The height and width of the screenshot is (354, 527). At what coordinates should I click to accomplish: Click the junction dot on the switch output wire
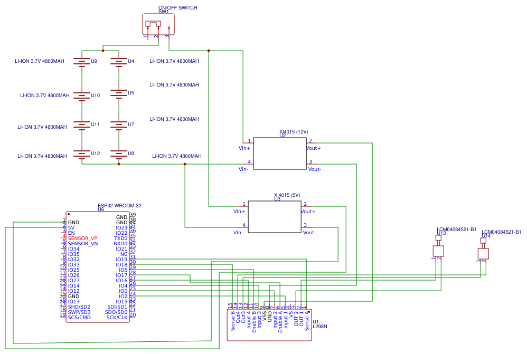(x=209, y=51)
